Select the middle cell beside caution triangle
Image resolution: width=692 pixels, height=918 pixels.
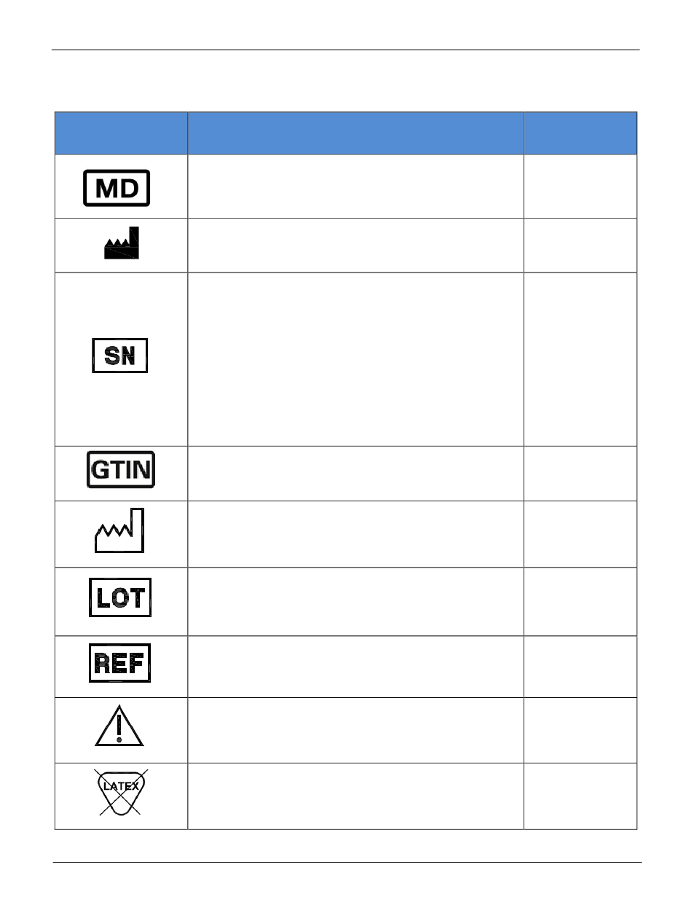click(355, 730)
